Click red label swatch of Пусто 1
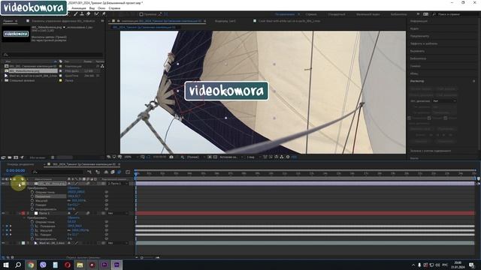This screenshot has height=270, width=481. point(23,213)
